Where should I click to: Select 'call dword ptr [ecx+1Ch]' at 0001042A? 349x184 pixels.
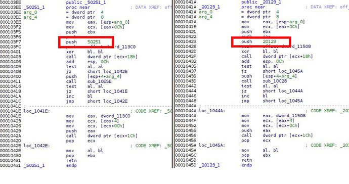click(102, 135)
